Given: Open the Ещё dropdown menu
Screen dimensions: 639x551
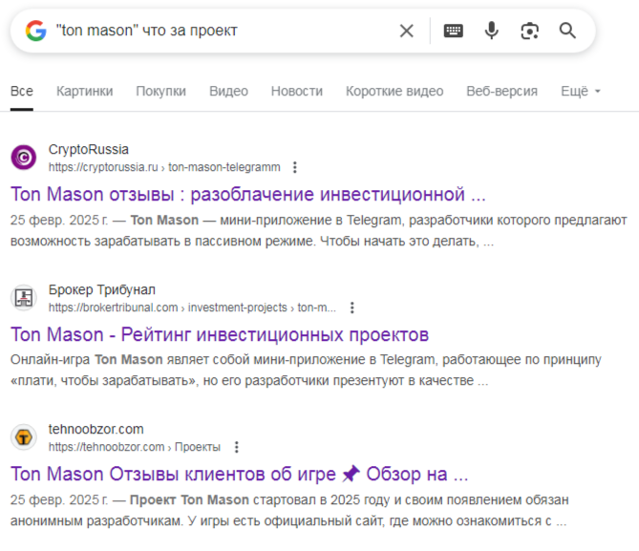Looking at the screenshot, I should click(581, 91).
